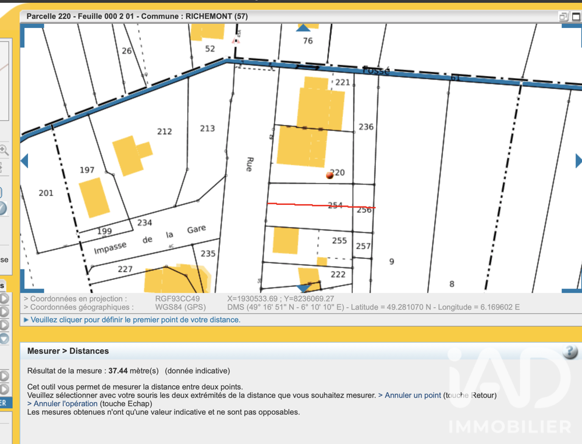Image resolution: width=582 pixels, height=444 pixels.
Task: Open help for the Mesurer Distances panel
Action: pos(570,351)
